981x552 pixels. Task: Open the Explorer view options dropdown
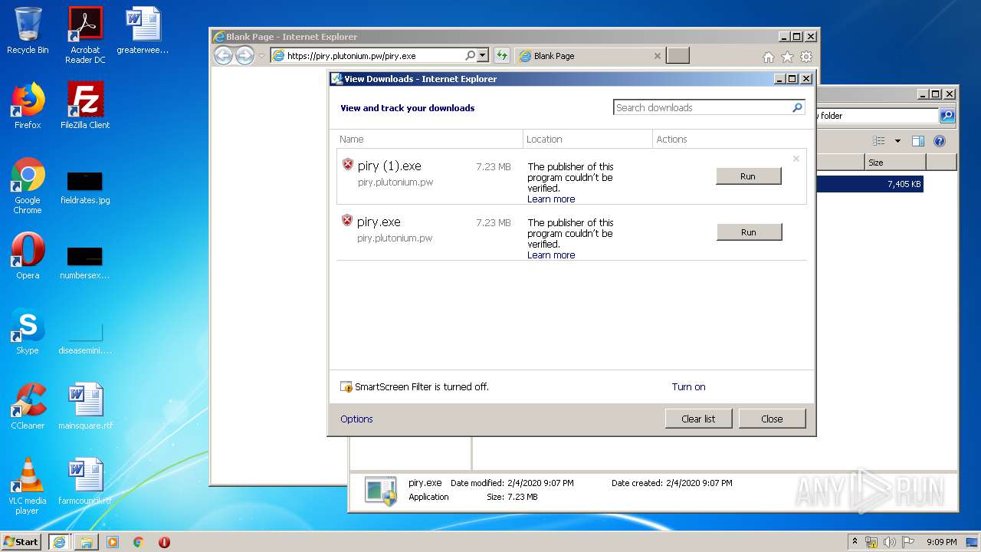897,141
